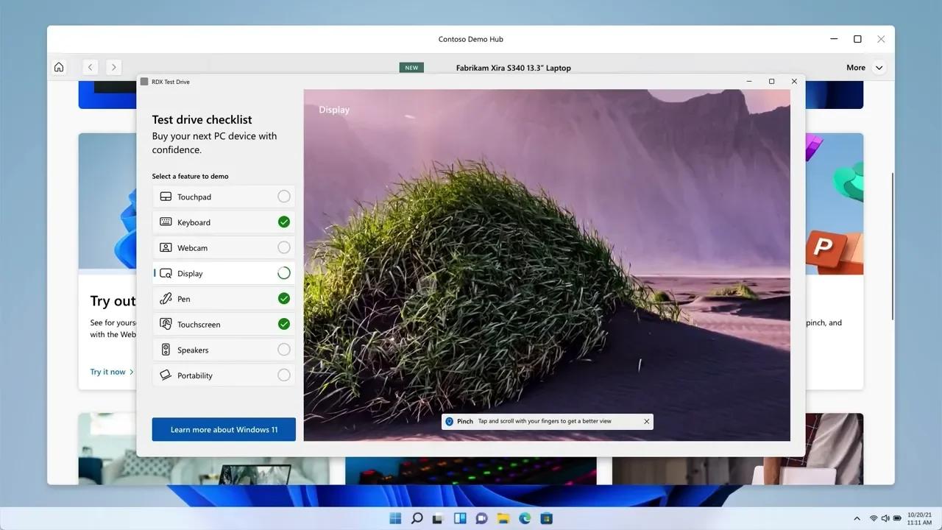Screen dimensions: 942x530
Task: Click Learn more about Windows 11
Action: click(x=224, y=429)
